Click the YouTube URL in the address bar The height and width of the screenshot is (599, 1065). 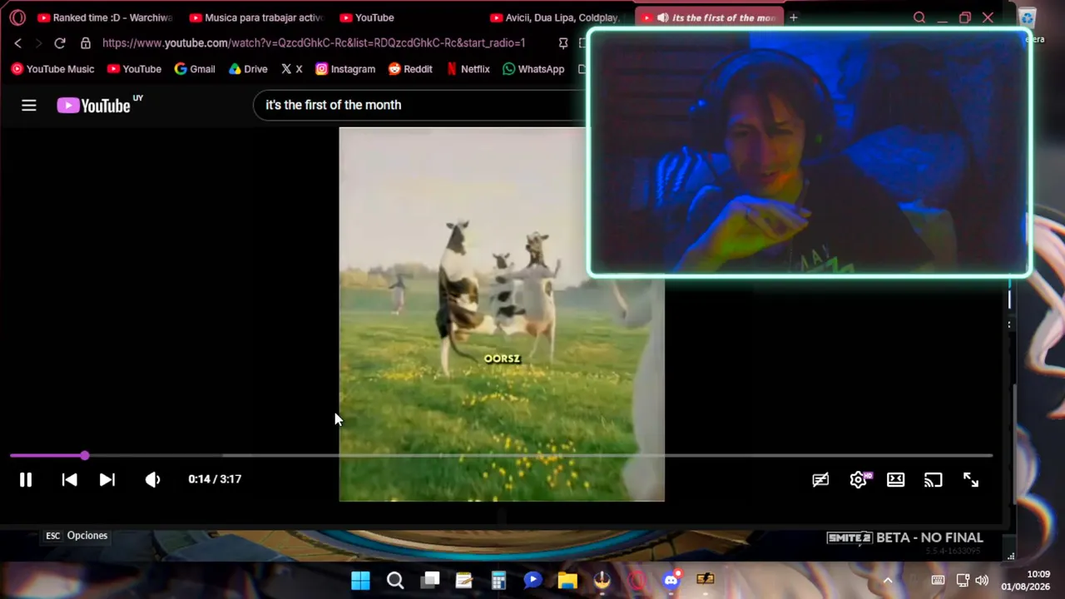click(x=314, y=43)
